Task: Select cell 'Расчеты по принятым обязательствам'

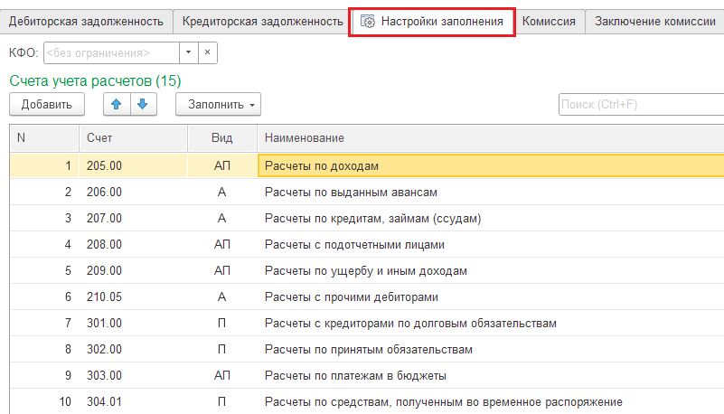Action: 491,350
